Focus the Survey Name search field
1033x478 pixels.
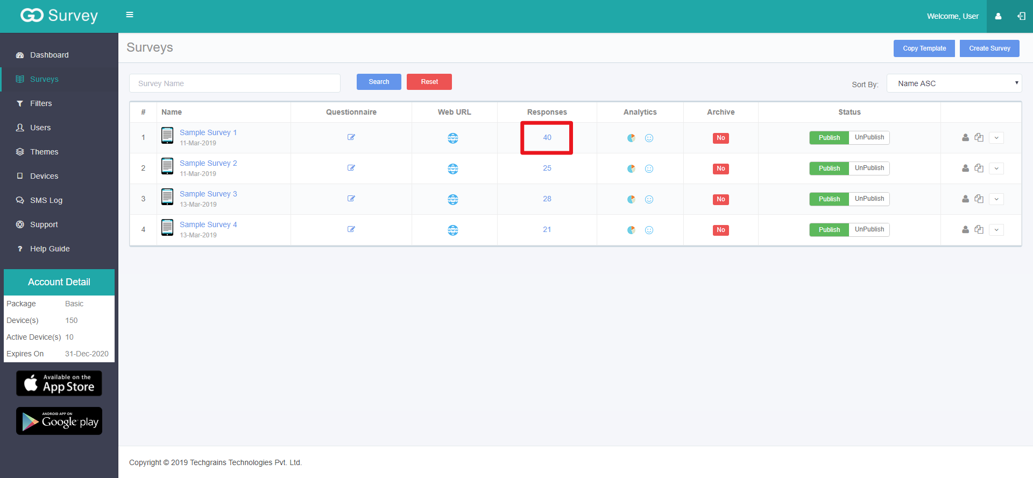click(235, 83)
